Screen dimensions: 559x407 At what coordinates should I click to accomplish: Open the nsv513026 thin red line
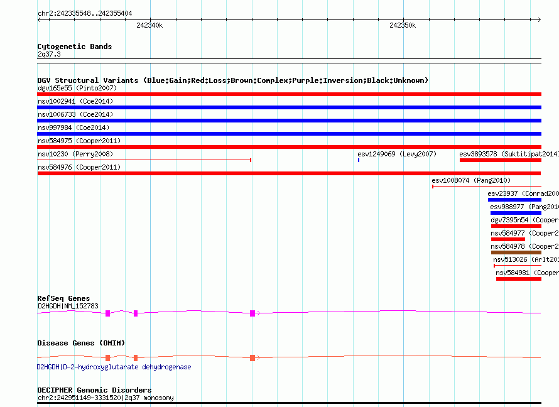(518, 266)
